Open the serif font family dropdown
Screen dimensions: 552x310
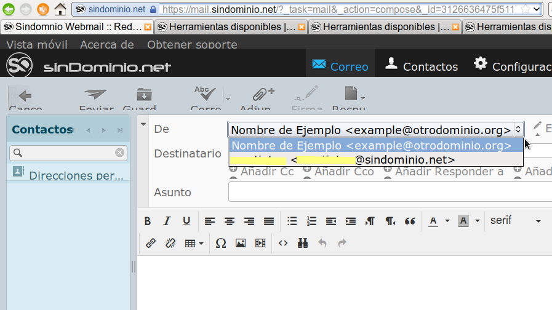pos(516,221)
